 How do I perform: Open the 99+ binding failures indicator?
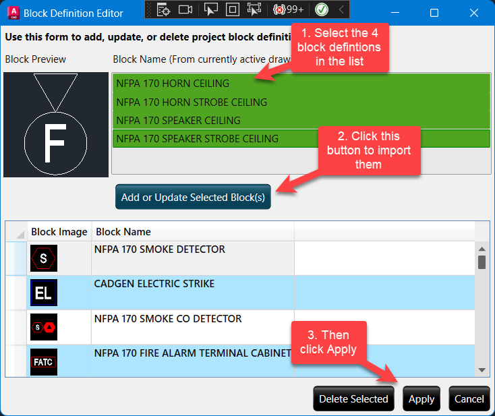point(288,10)
